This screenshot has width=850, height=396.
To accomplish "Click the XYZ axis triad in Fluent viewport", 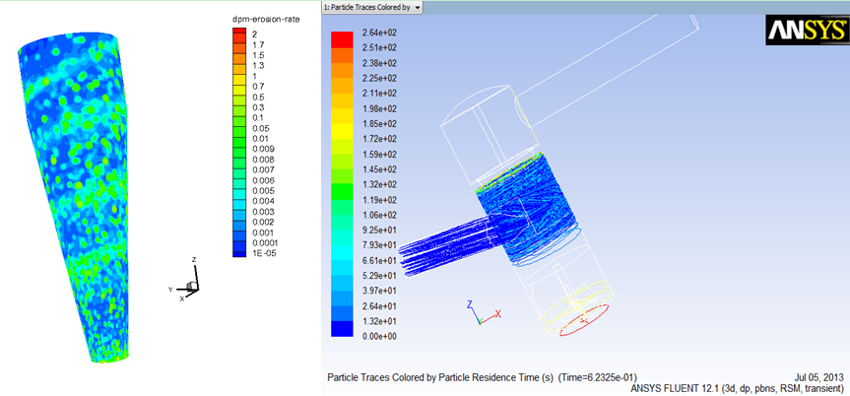I will point(475,313).
